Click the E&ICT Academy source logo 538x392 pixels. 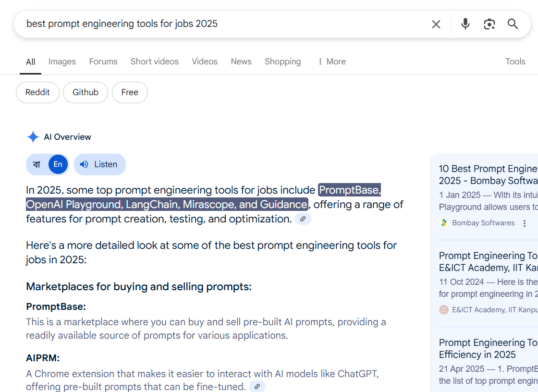(x=444, y=310)
